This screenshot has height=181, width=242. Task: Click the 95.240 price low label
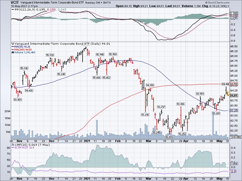61,74
